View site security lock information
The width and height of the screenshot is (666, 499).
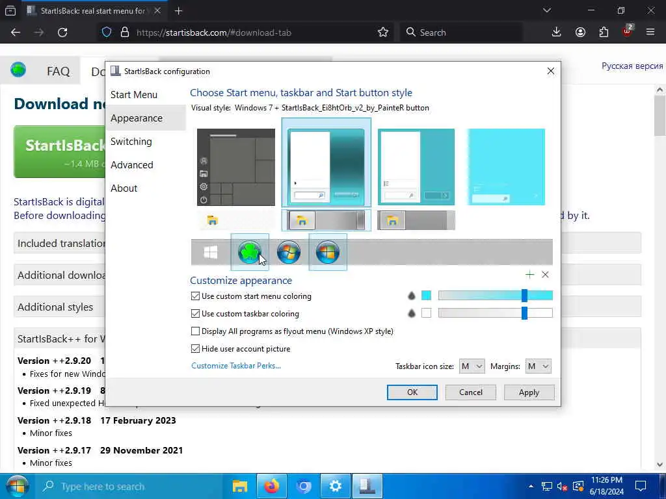pyautogui.click(x=124, y=32)
